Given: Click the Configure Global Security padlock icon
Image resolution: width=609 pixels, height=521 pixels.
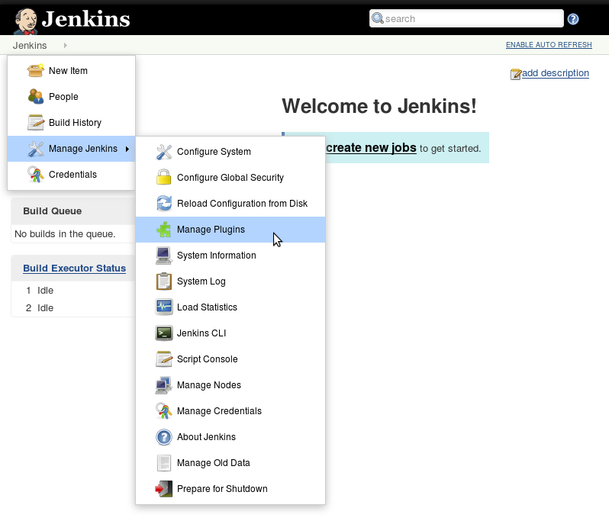Looking at the screenshot, I should [163, 177].
